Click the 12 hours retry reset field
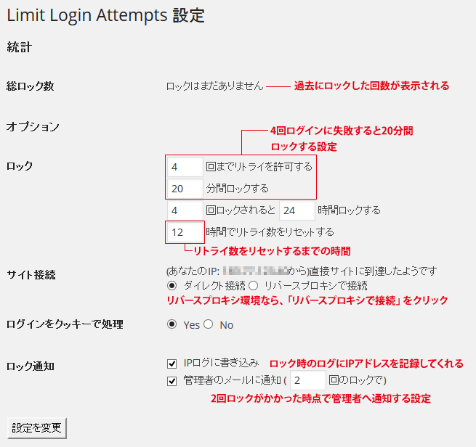This screenshot has height=447, width=476. coord(185,232)
